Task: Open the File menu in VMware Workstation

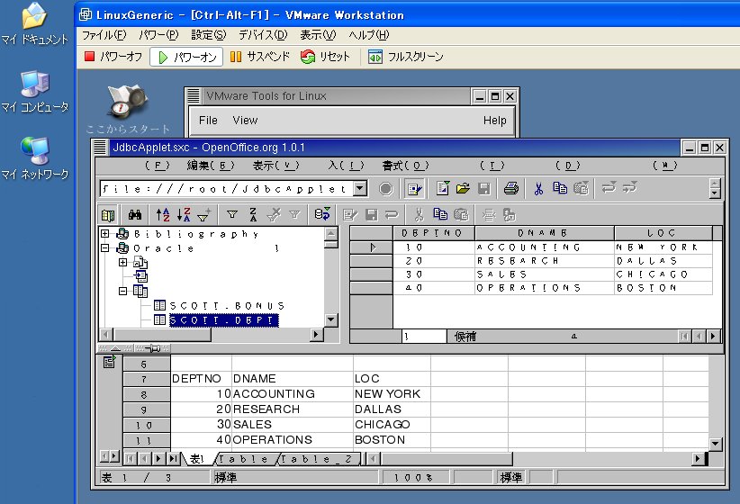Action: click(x=104, y=35)
